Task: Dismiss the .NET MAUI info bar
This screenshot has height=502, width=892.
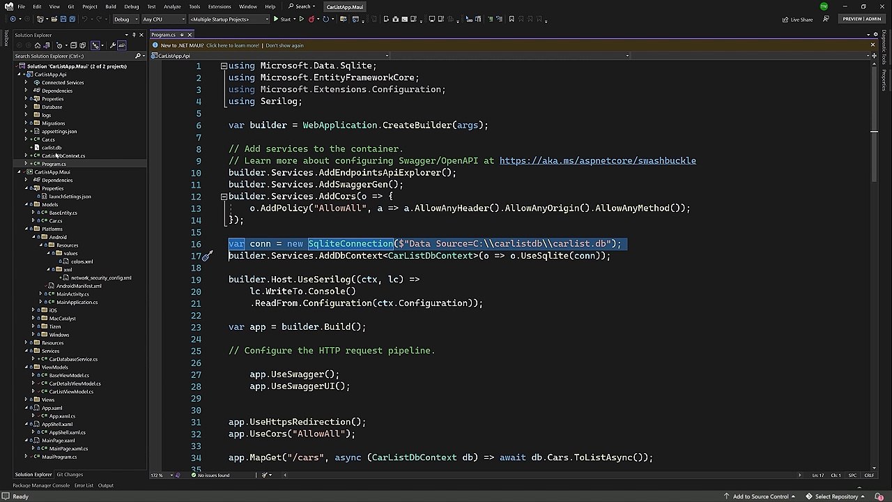Action: [872, 45]
